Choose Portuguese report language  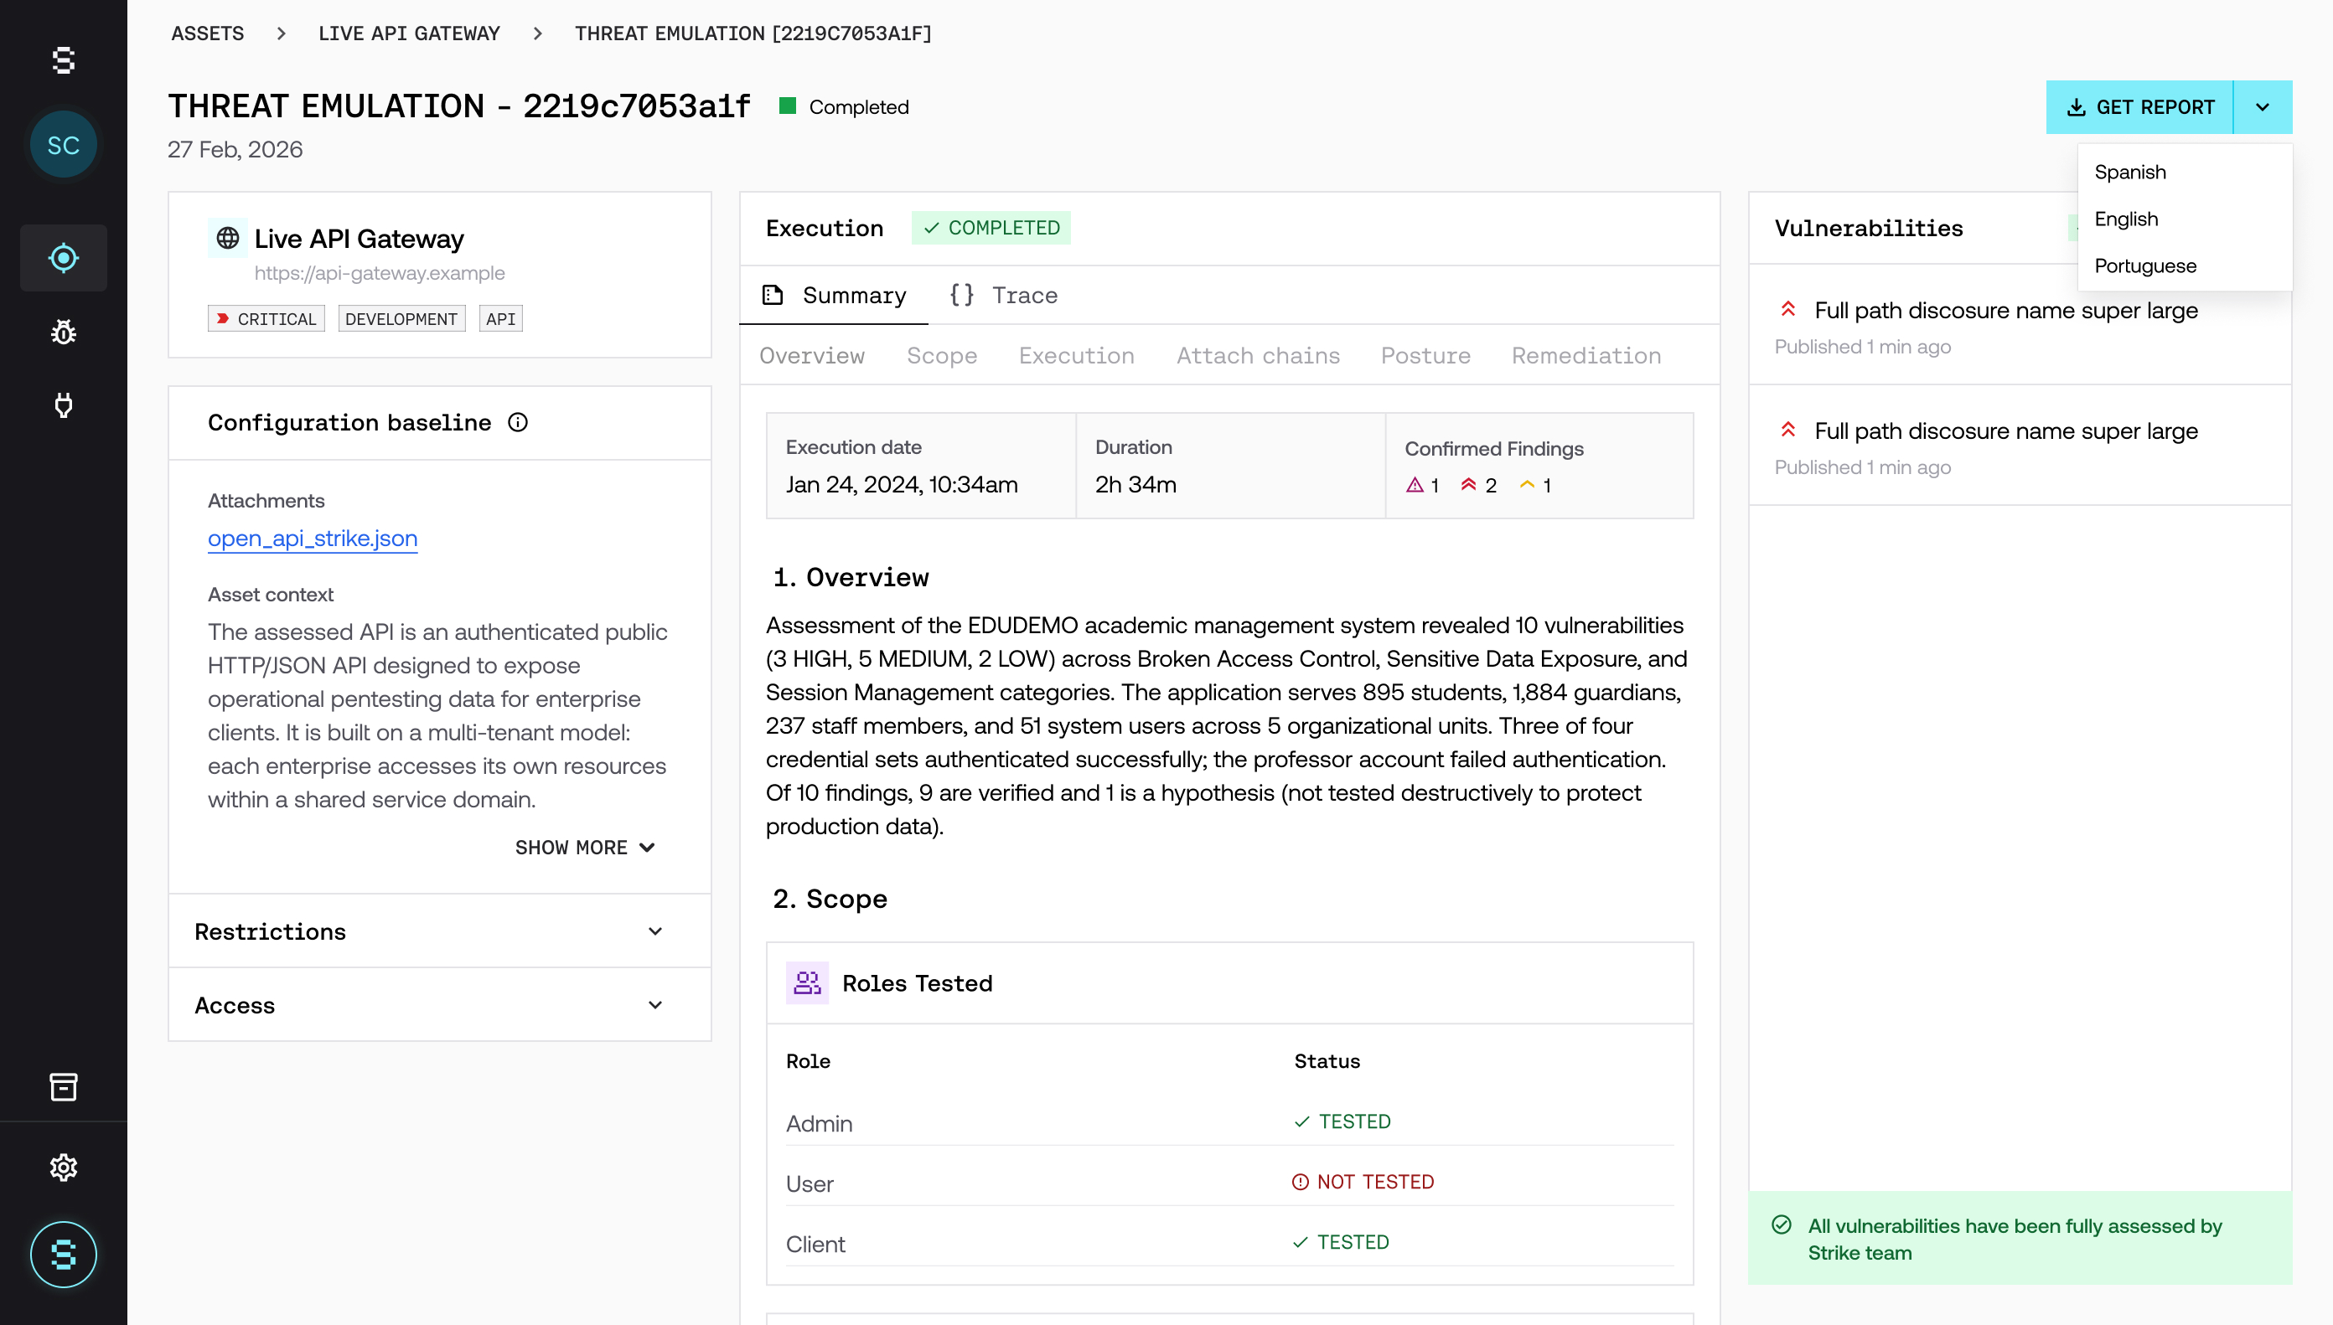coord(2144,266)
